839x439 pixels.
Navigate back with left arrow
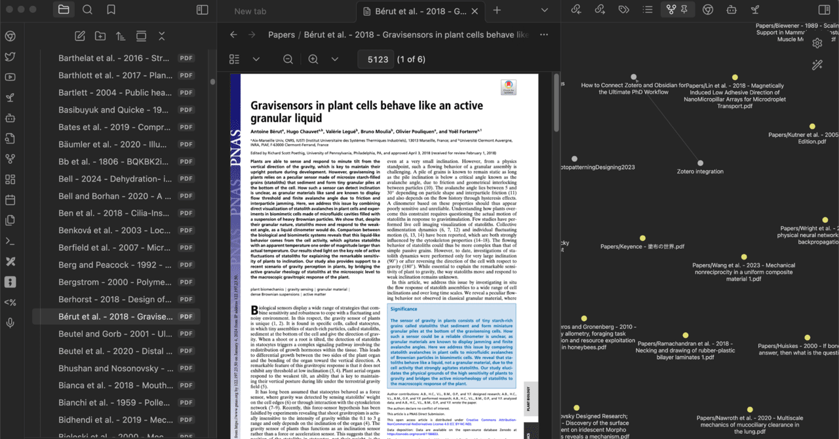(x=233, y=35)
